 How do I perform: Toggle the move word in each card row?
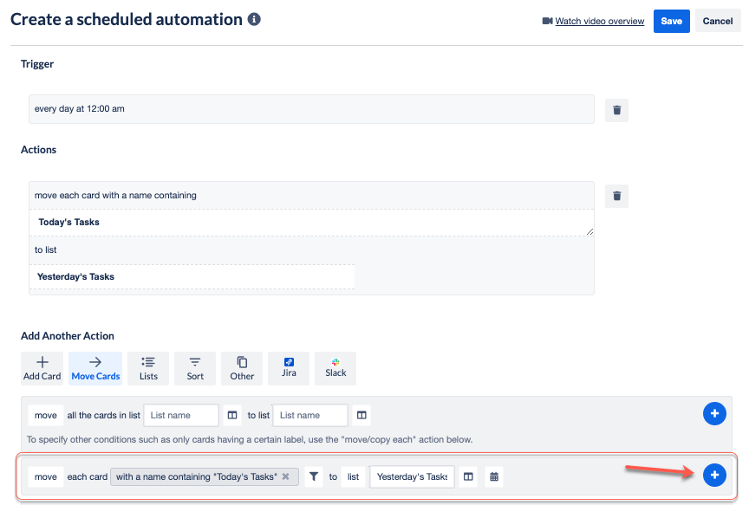tap(46, 476)
